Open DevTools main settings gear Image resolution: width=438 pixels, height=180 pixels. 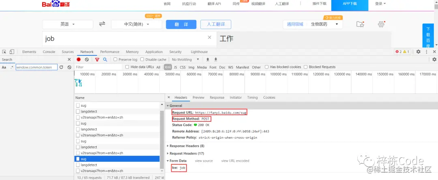coord(418,52)
